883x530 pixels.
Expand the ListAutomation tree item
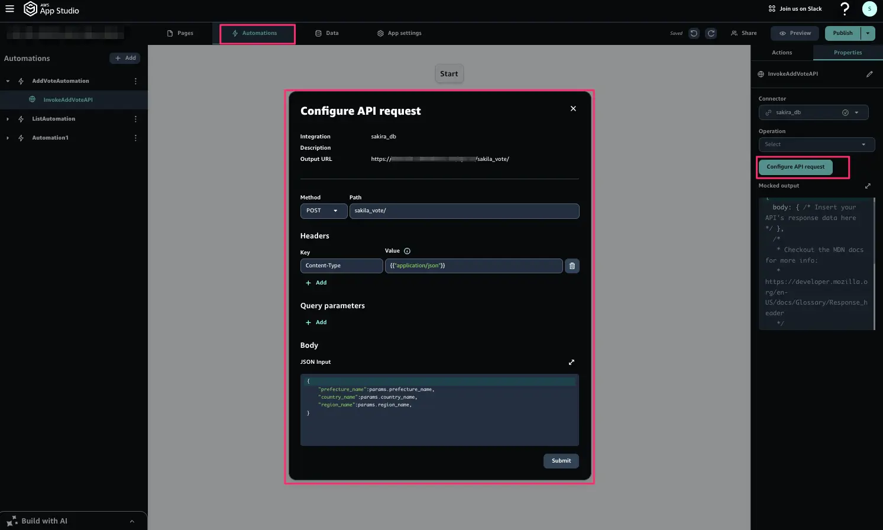pos(8,119)
